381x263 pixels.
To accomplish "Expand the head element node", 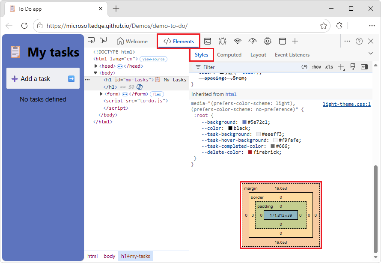I will coord(96,66).
